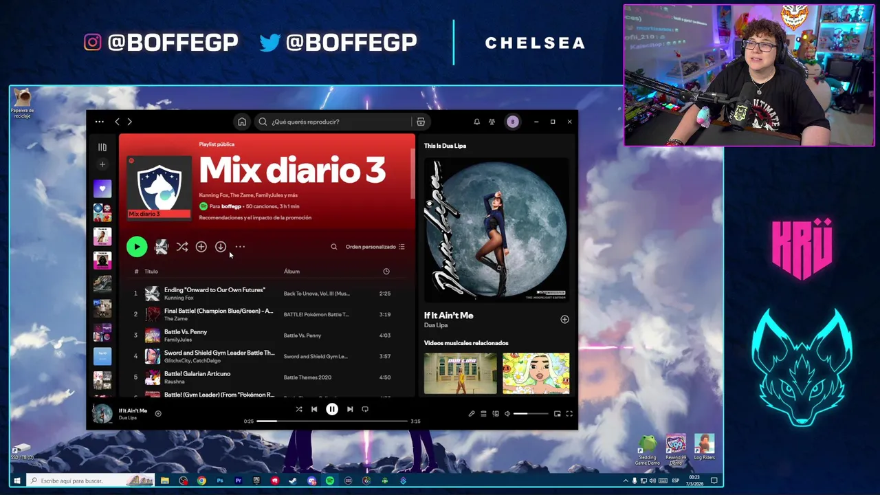Open Orden personalizado sort dropdown
Viewport: 880px width, 495px height.
375,247
